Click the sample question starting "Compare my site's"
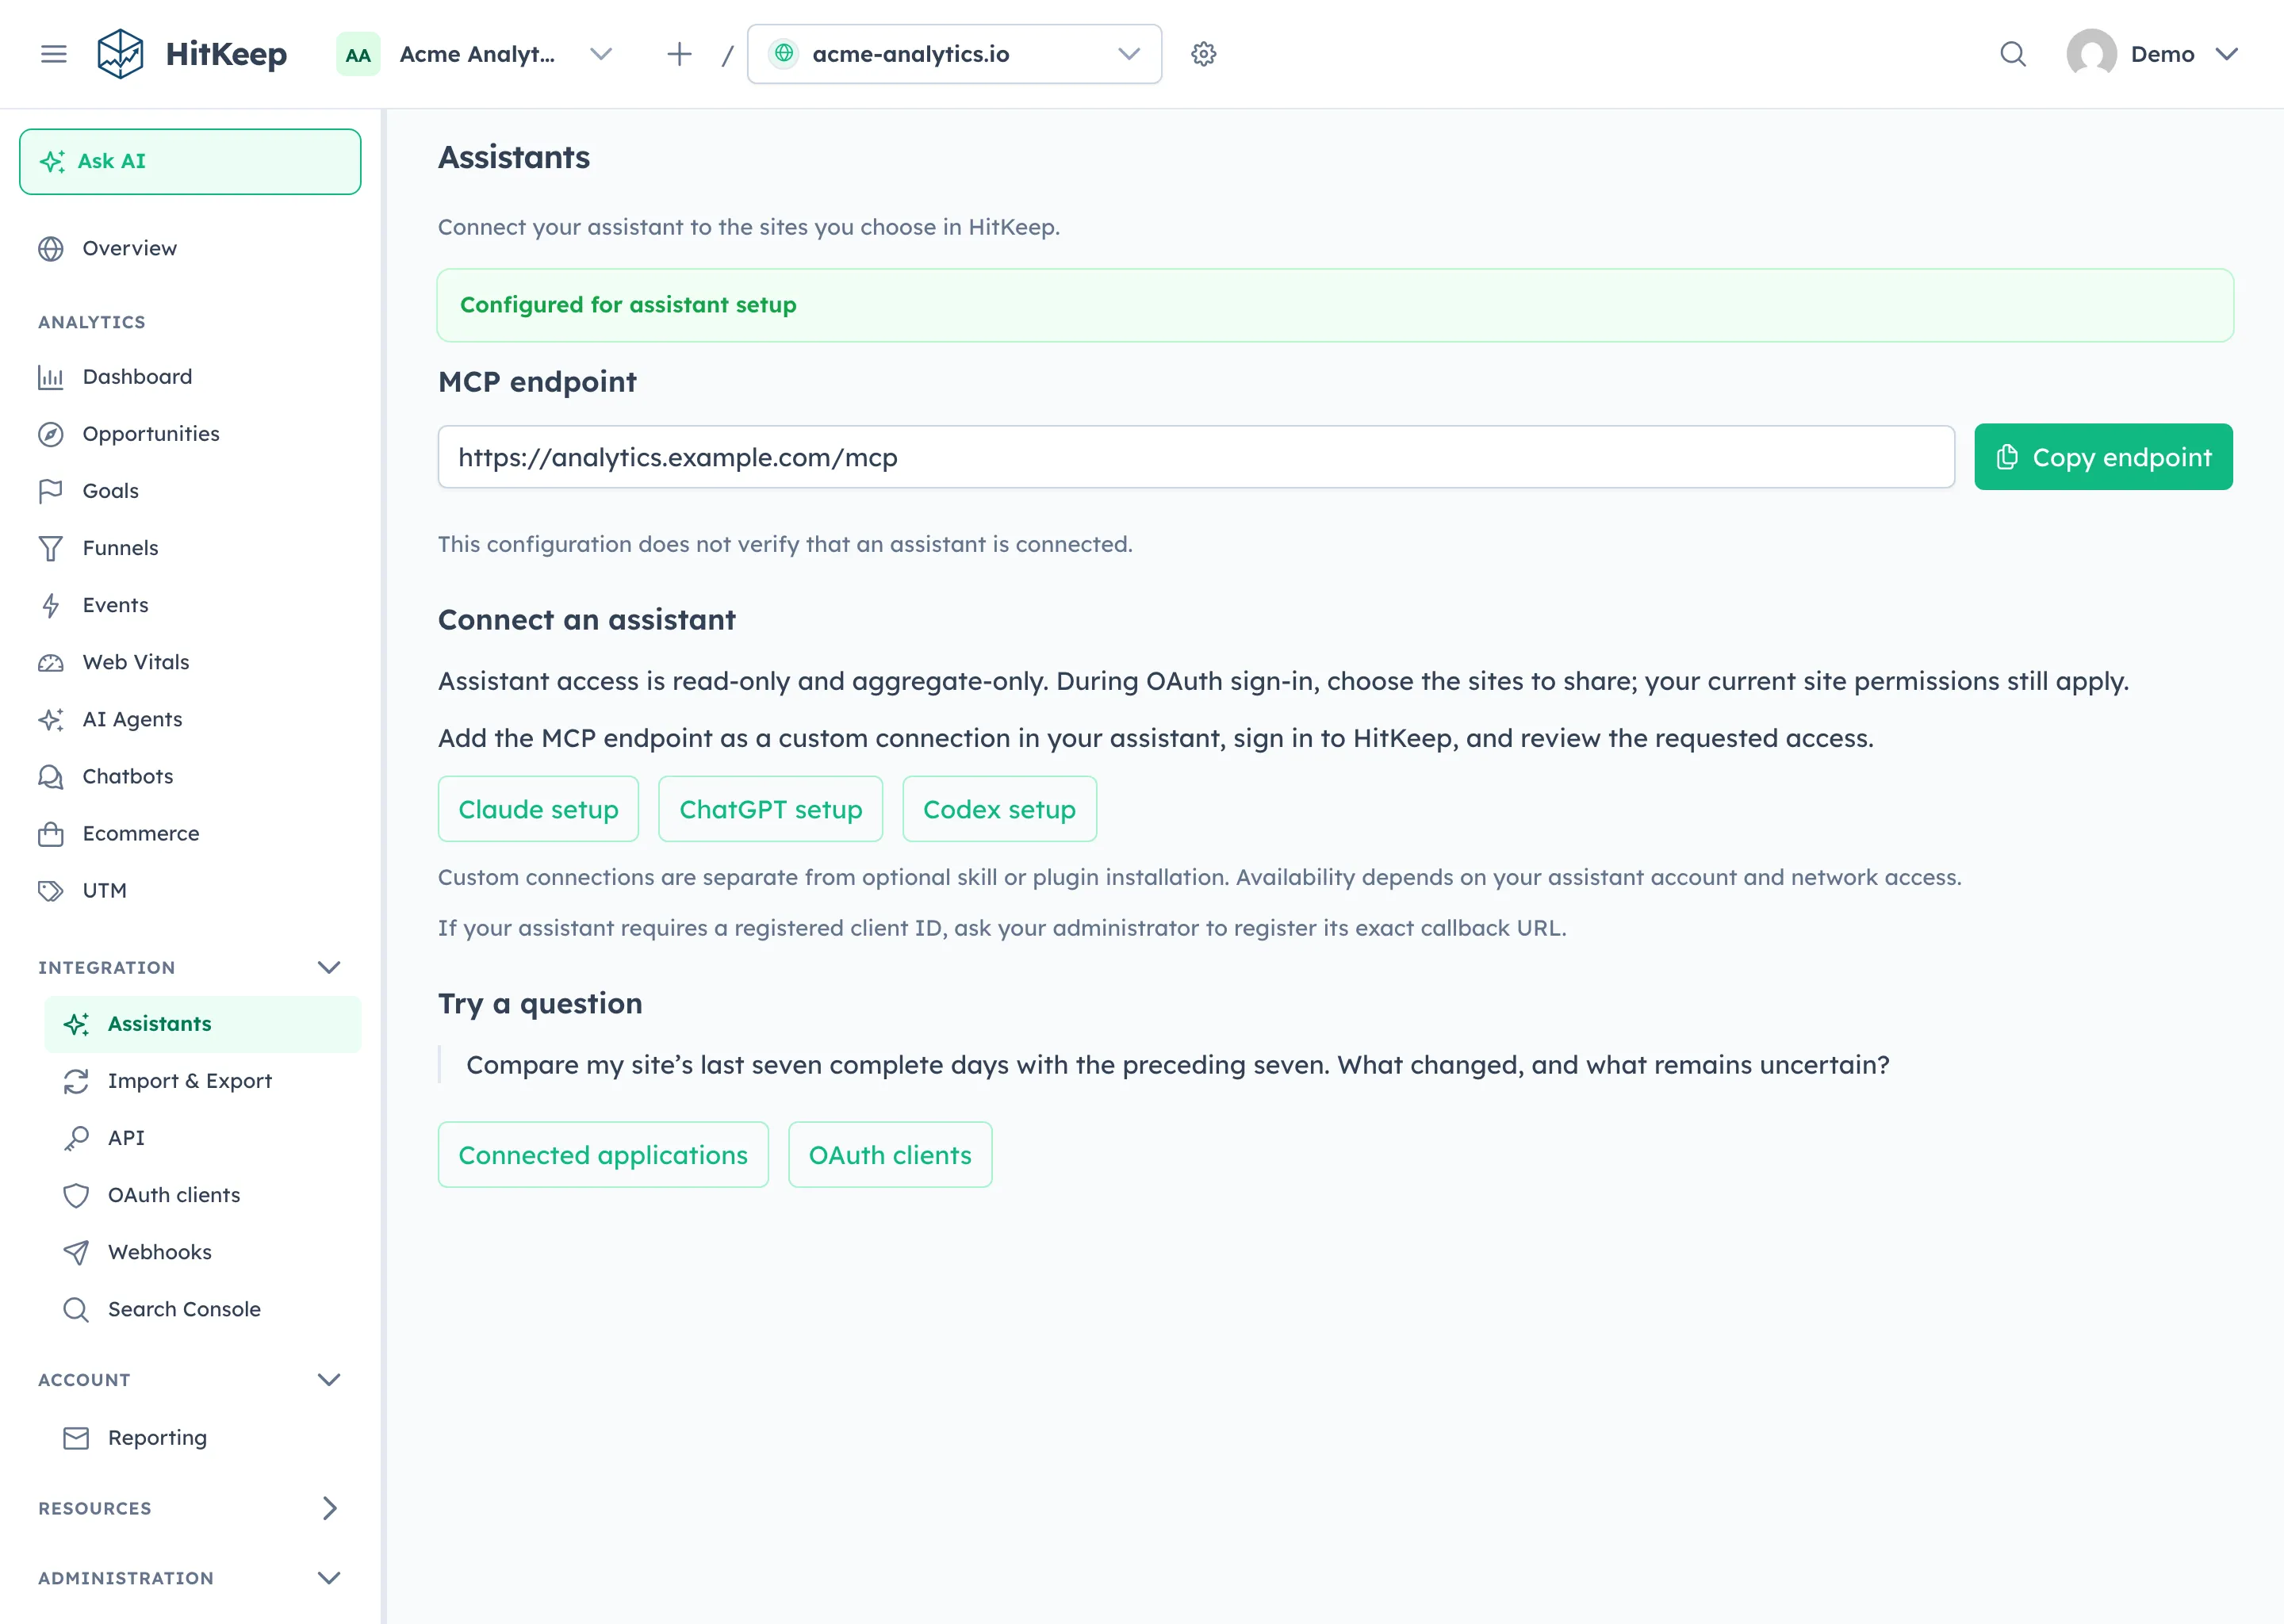Viewport: 2284px width, 1624px height. (1177, 1065)
